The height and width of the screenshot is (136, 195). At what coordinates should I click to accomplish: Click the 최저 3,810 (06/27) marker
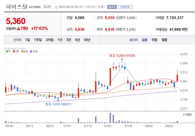(x=58, y=104)
